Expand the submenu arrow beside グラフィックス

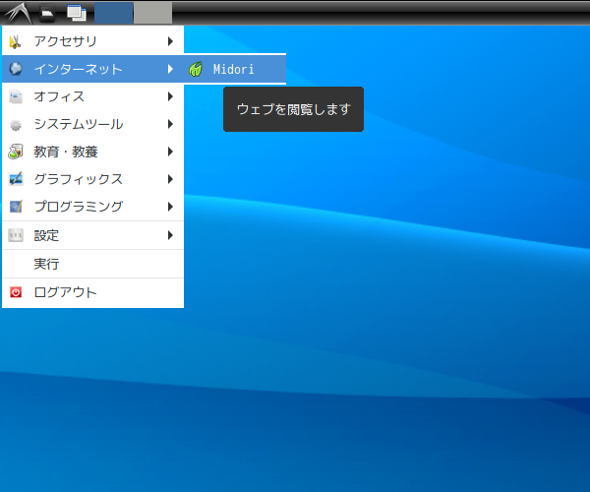click(x=170, y=179)
